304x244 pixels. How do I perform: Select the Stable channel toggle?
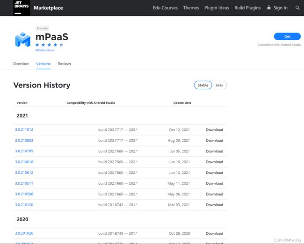click(203, 85)
